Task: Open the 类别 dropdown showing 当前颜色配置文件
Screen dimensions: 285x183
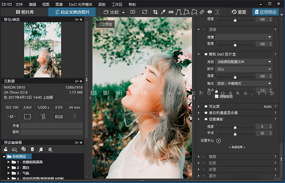Action: 243,62
